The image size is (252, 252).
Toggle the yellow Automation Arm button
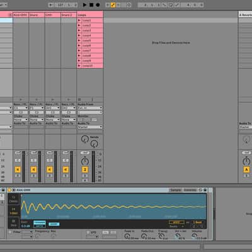coord(113,5)
